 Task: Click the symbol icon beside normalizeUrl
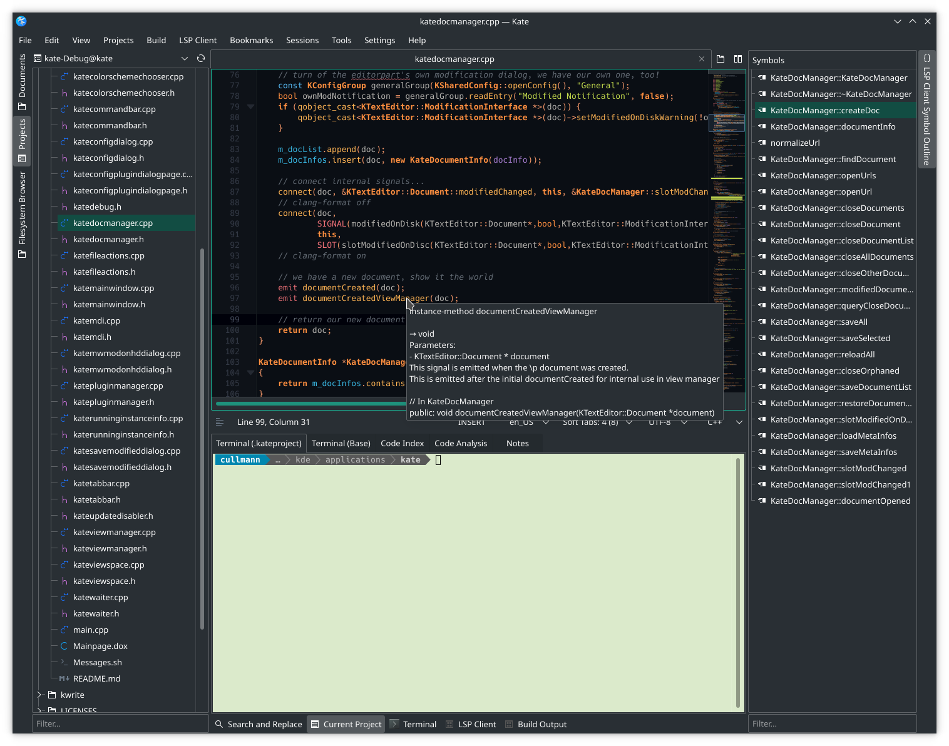pos(762,143)
